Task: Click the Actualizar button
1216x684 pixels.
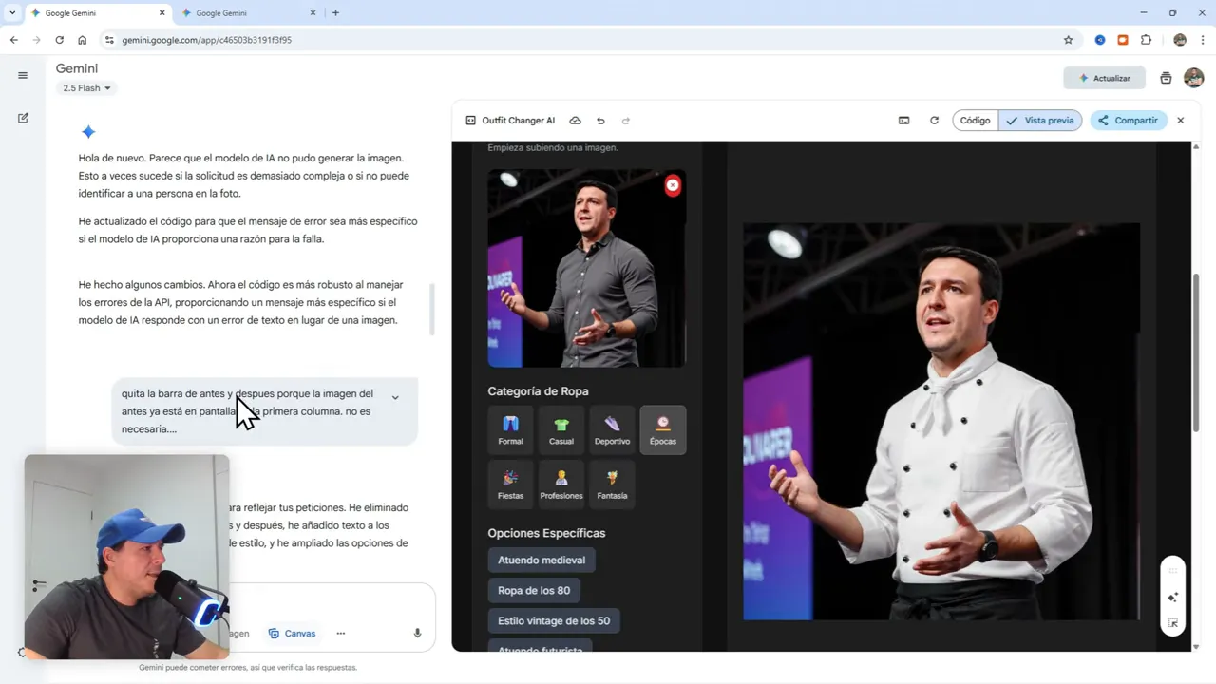Action: point(1104,78)
